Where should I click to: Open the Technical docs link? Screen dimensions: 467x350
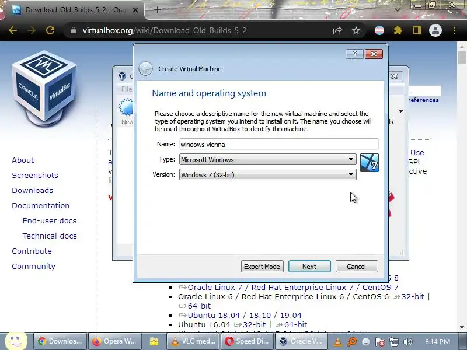[x=50, y=236]
